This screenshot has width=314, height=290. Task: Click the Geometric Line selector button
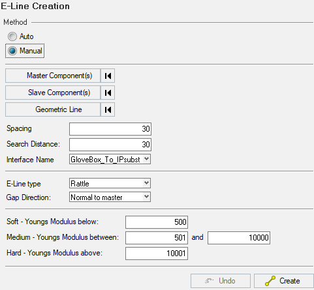point(53,109)
